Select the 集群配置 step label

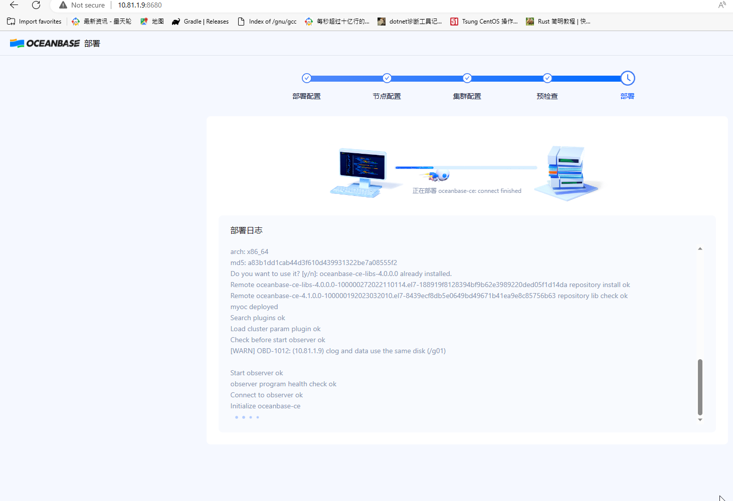(x=467, y=96)
